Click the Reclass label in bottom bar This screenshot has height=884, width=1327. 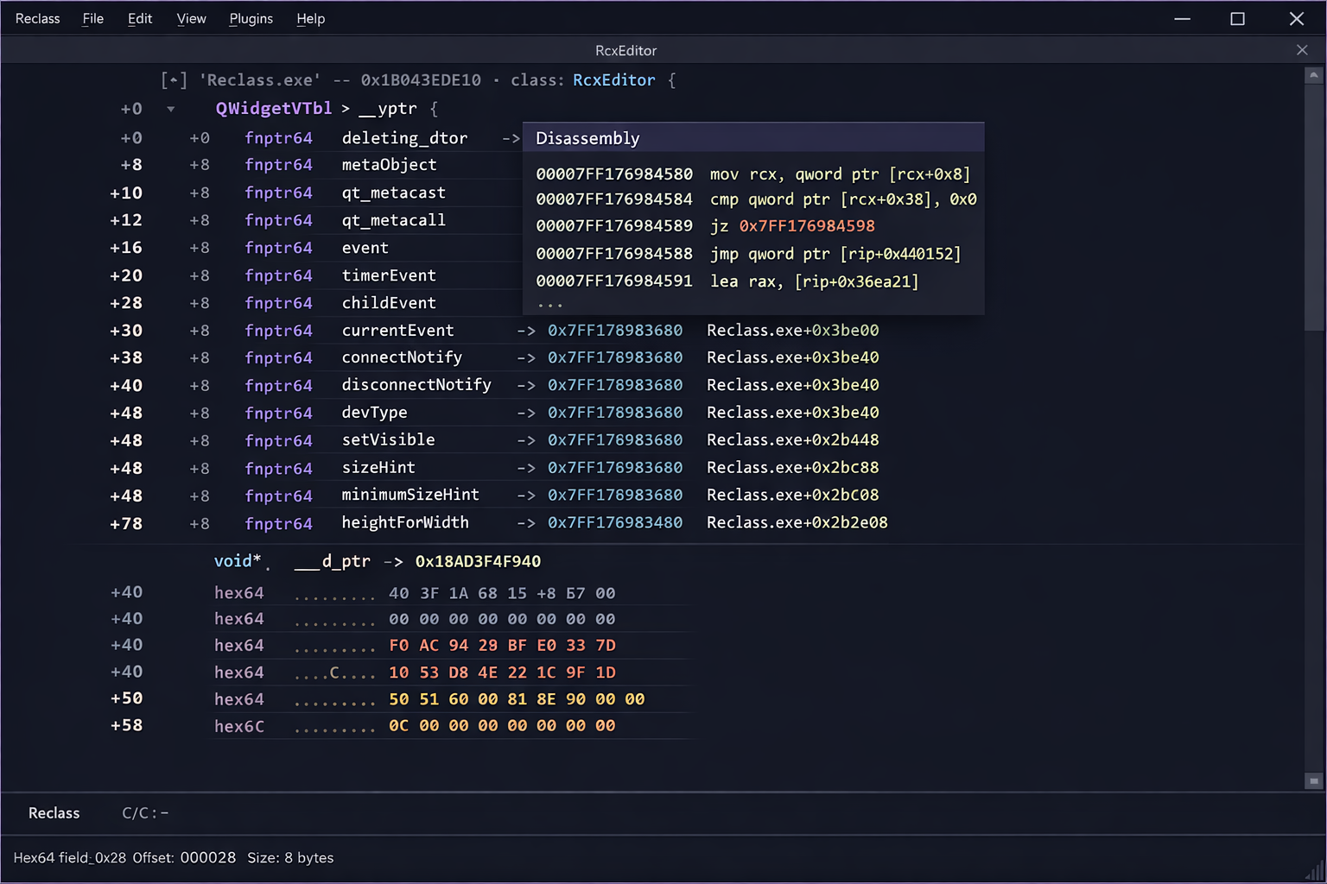point(54,813)
